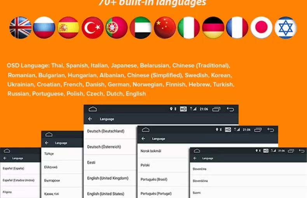Image resolution: width=307 pixels, height=198 pixels.
Task: Tap return arrow in Norsk bokmål screen status bar
Action: point(271,130)
